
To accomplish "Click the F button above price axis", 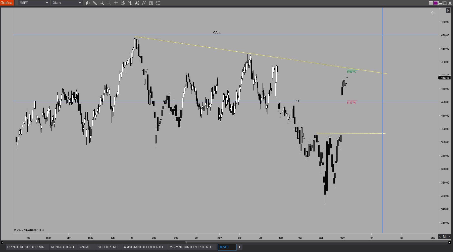I will tap(448, 10).
